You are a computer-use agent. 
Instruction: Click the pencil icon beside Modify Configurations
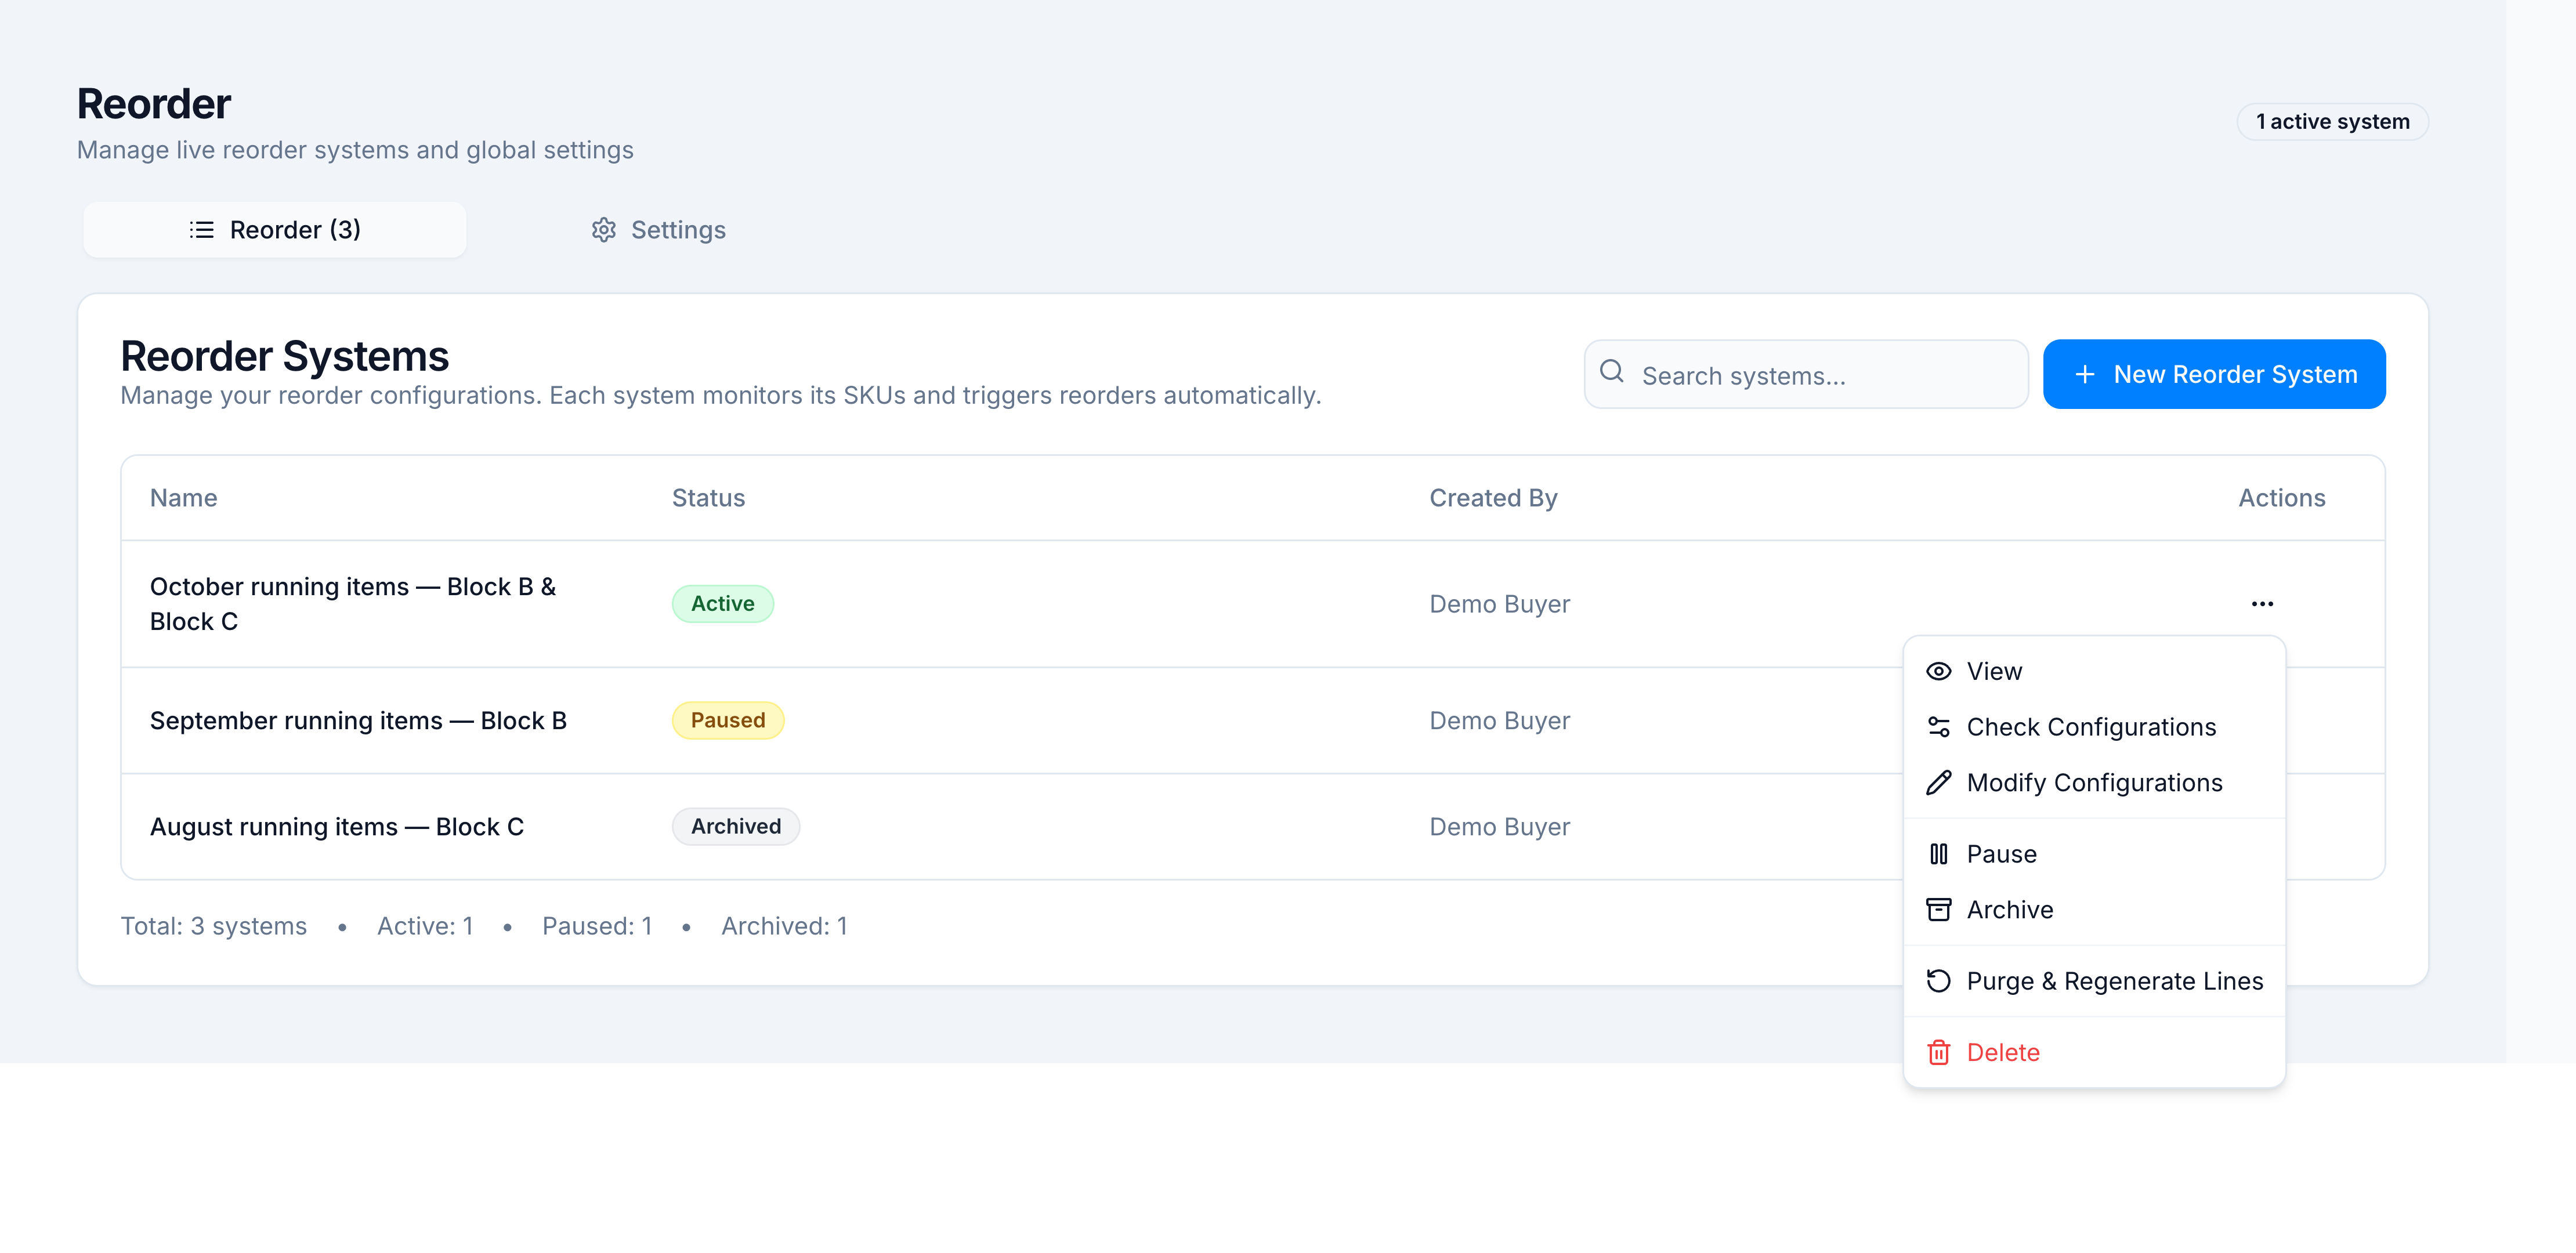tap(1938, 783)
